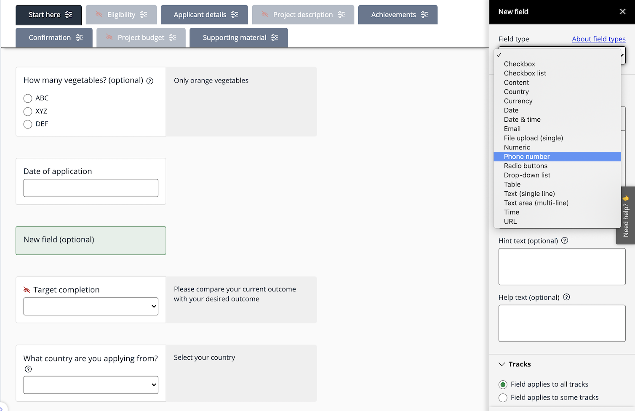Open the country selection dropdown
Viewport: 635px width, 411px height.
pyautogui.click(x=91, y=385)
